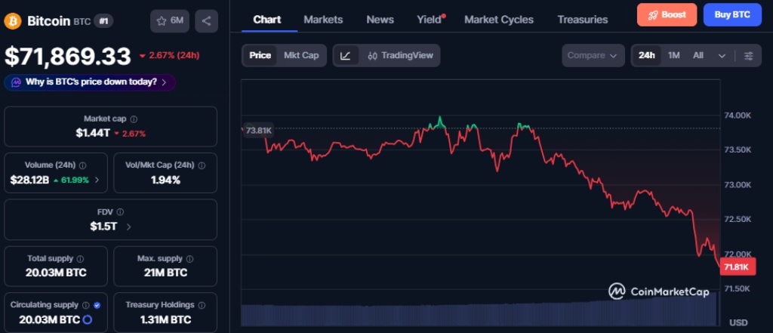Screen dimensions: 773x333
Task: Click the 1.94% Vol/Mkt Cap value
Action: (165, 180)
